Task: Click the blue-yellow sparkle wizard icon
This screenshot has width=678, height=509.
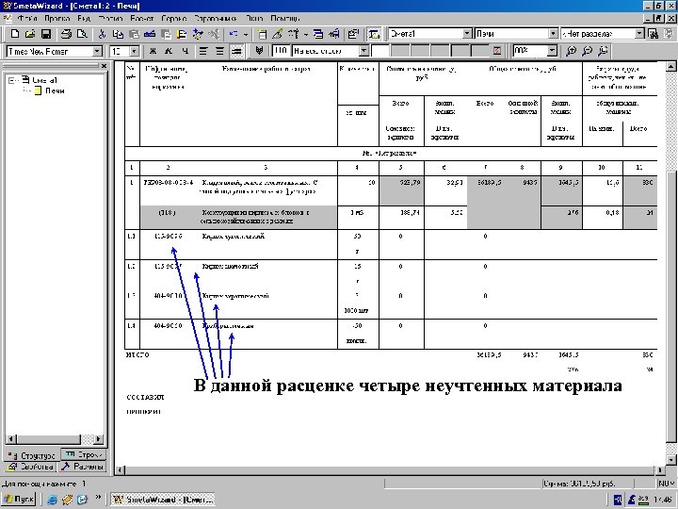Action: pyautogui.click(x=198, y=34)
